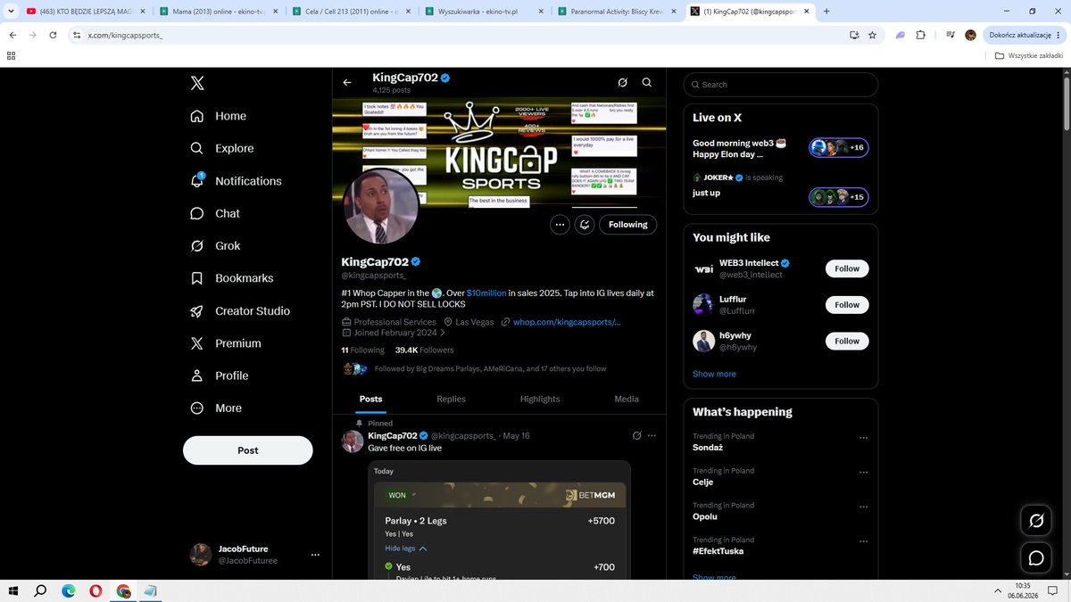Open options for Sondaż trend
The height and width of the screenshot is (602, 1071).
pyautogui.click(x=863, y=438)
